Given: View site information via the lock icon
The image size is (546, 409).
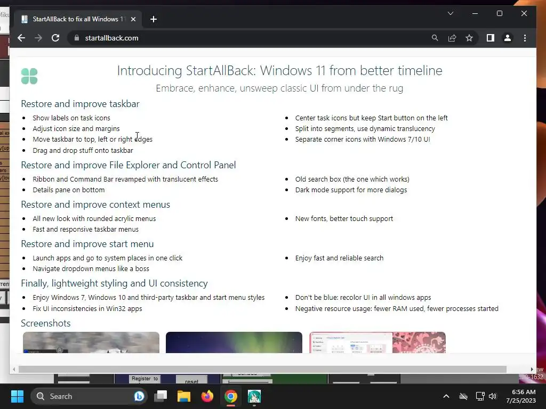Looking at the screenshot, I should point(77,38).
